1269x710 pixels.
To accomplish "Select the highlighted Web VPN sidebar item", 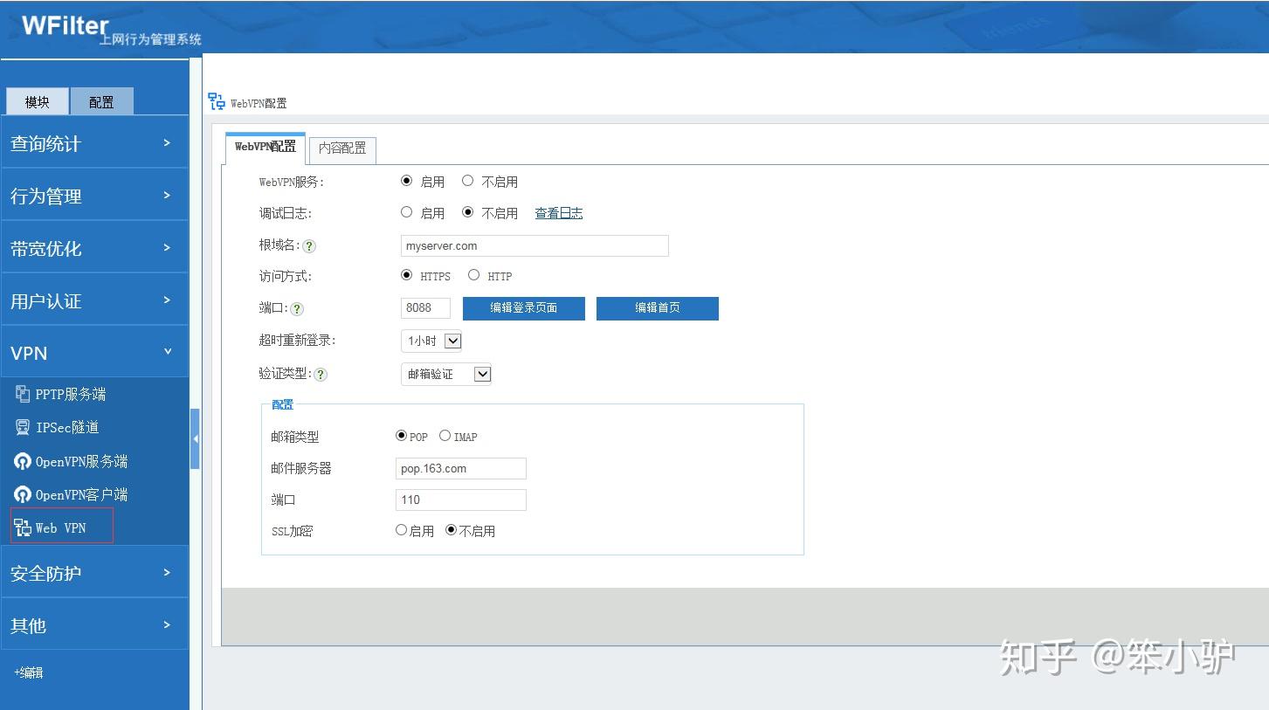I will point(61,526).
